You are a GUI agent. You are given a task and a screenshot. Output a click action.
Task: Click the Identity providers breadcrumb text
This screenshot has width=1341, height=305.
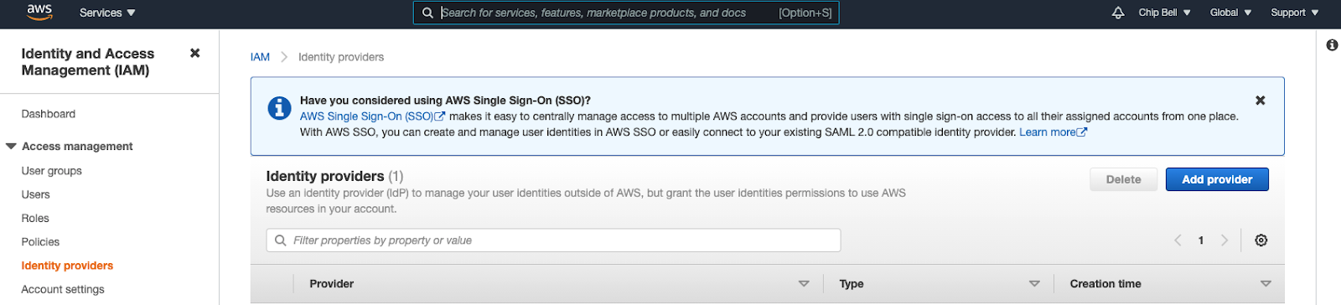point(341,57)
